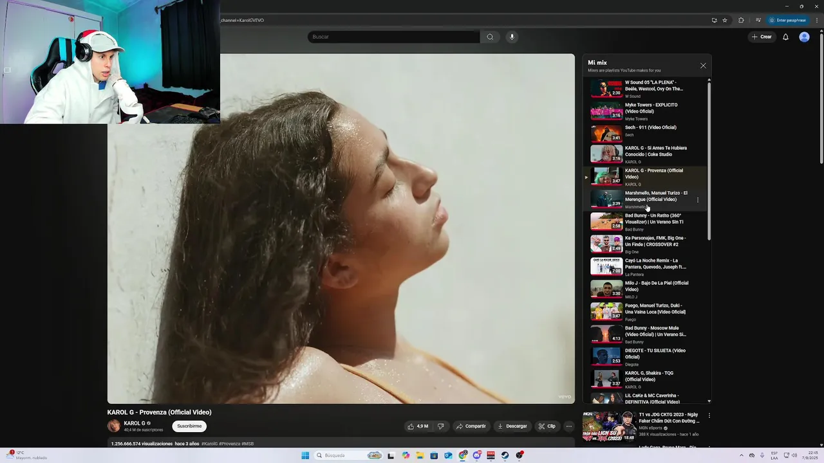Screen dimensions: 824x463
Task: Open Windows Start menu
Action: [305, 455]
